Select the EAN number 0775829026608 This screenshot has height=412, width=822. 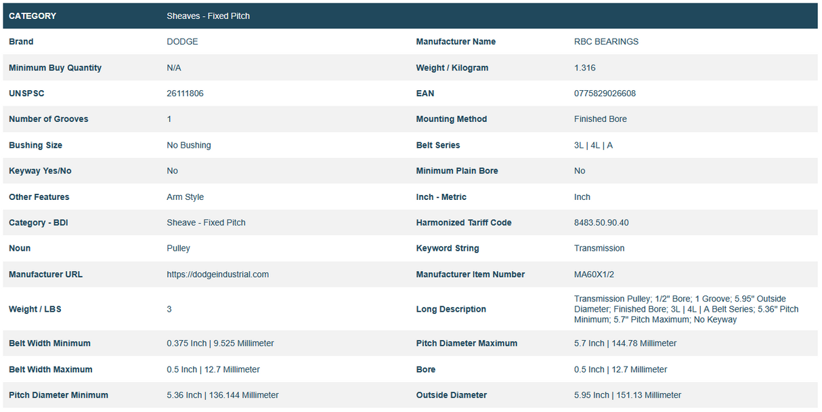[x=605, y=94]
